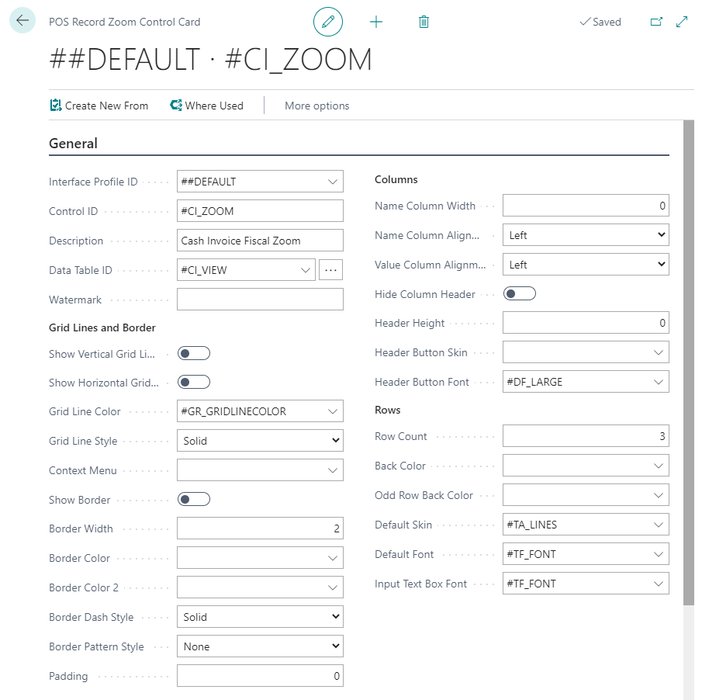Click the plus icon to add new
Screen dimensions: 702x700
376,22
